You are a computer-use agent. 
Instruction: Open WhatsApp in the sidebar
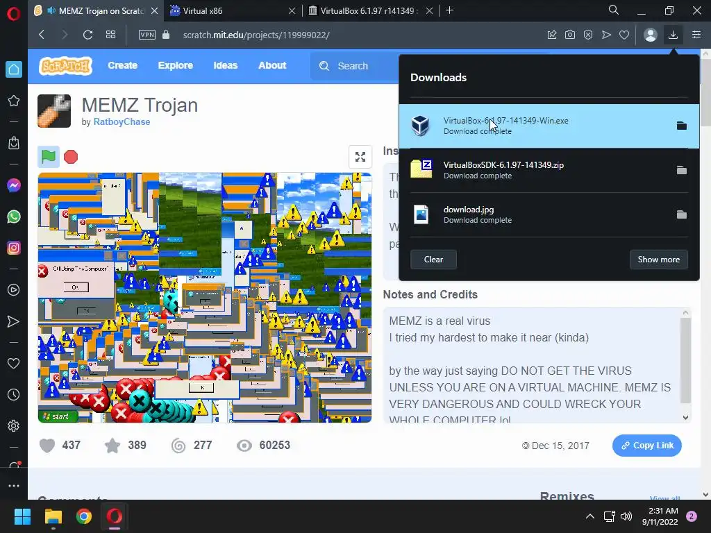14,217
